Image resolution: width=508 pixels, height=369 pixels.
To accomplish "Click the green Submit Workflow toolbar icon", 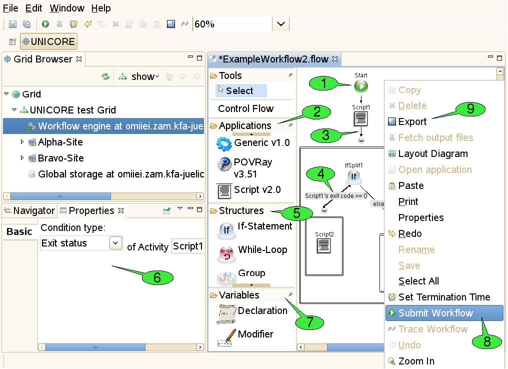I will pyautogui.click(x=45, y=24).
